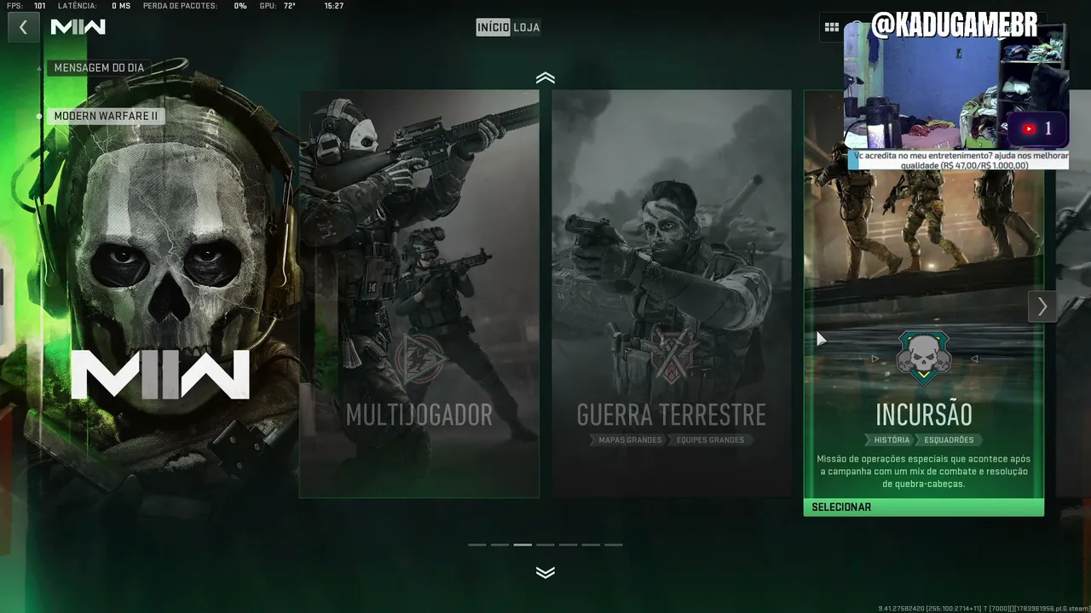
Task: Open the Guerra Terrestre mode card
Action: [672, 294]
